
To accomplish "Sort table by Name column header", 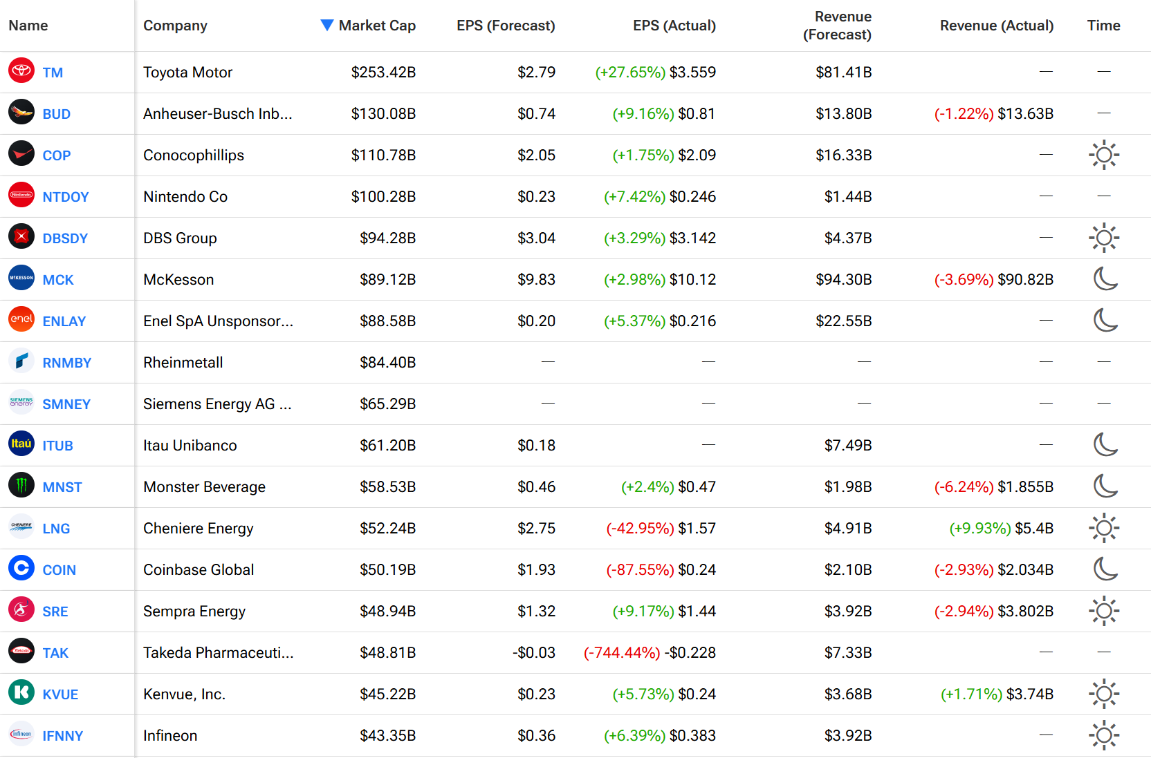I will (x=28, y=26).
